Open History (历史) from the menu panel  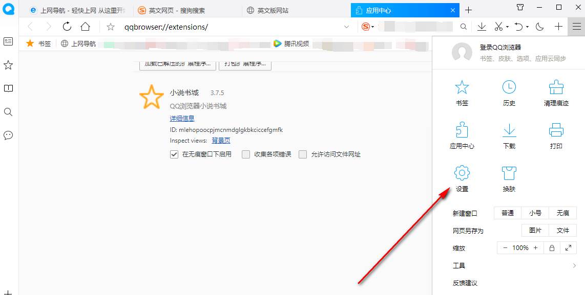[x=509, y=93]
